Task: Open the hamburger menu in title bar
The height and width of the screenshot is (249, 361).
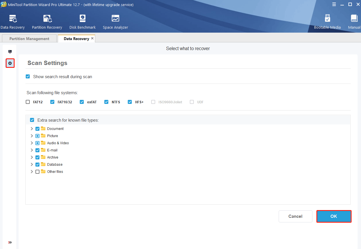Action: pos(334,4)
